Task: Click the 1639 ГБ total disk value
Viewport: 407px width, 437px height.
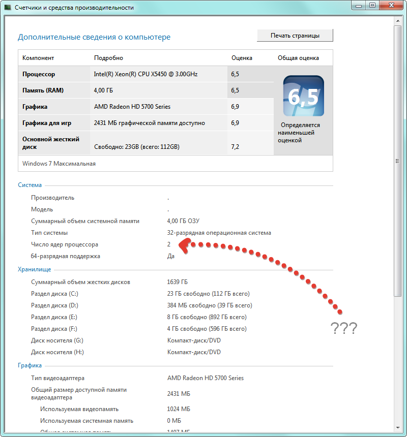Action: tap(177, 282)
